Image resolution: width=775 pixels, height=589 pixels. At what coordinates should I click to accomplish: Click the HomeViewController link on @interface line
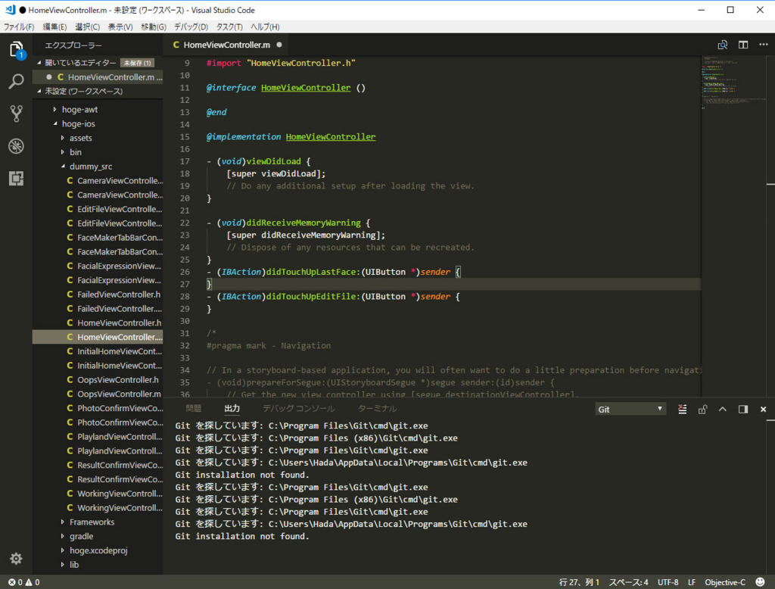[306, 88]
